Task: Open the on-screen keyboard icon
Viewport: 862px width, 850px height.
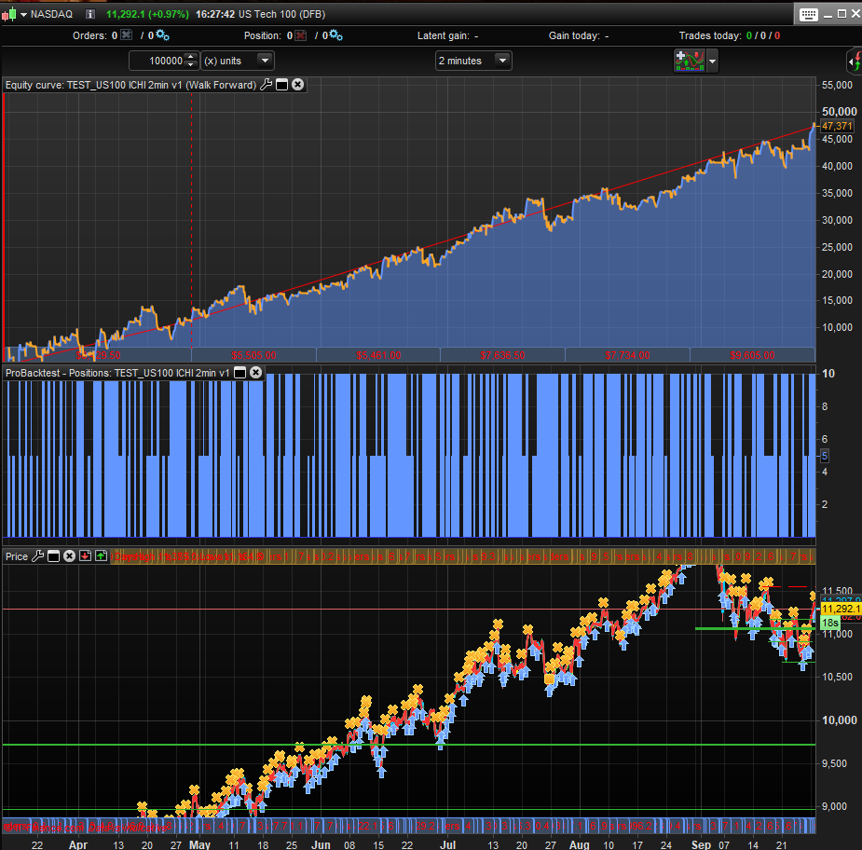Action: (808, 15)
